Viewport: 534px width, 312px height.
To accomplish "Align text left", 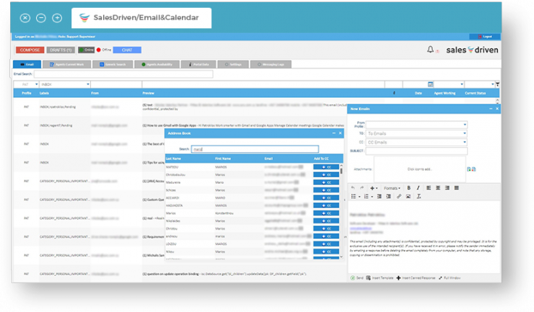I will pyautogui.click(x=429, y=188).
